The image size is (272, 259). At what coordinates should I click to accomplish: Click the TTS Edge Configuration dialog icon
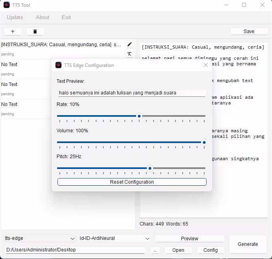59,65
